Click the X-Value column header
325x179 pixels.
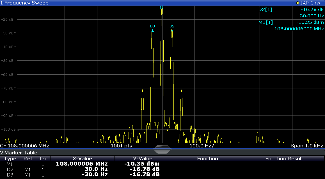tap(82, 159)
